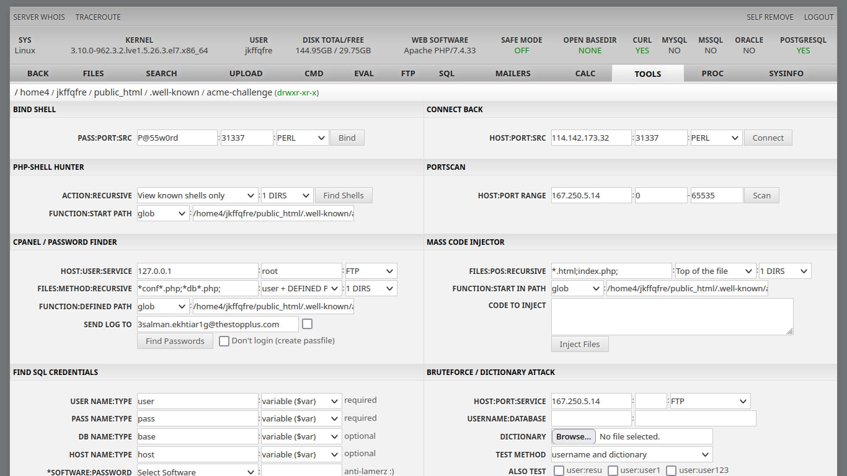The height and width of the screenshot is (476, 847).
Task: Open the Mass Code Injector 1 DIRS dropdown
Action: (785, 271)
